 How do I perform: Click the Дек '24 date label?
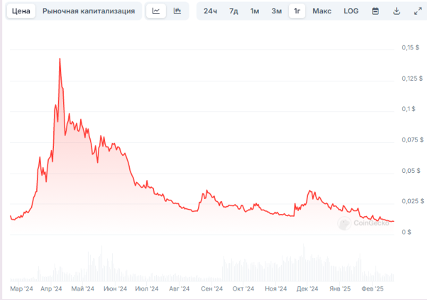click(307, 289)
